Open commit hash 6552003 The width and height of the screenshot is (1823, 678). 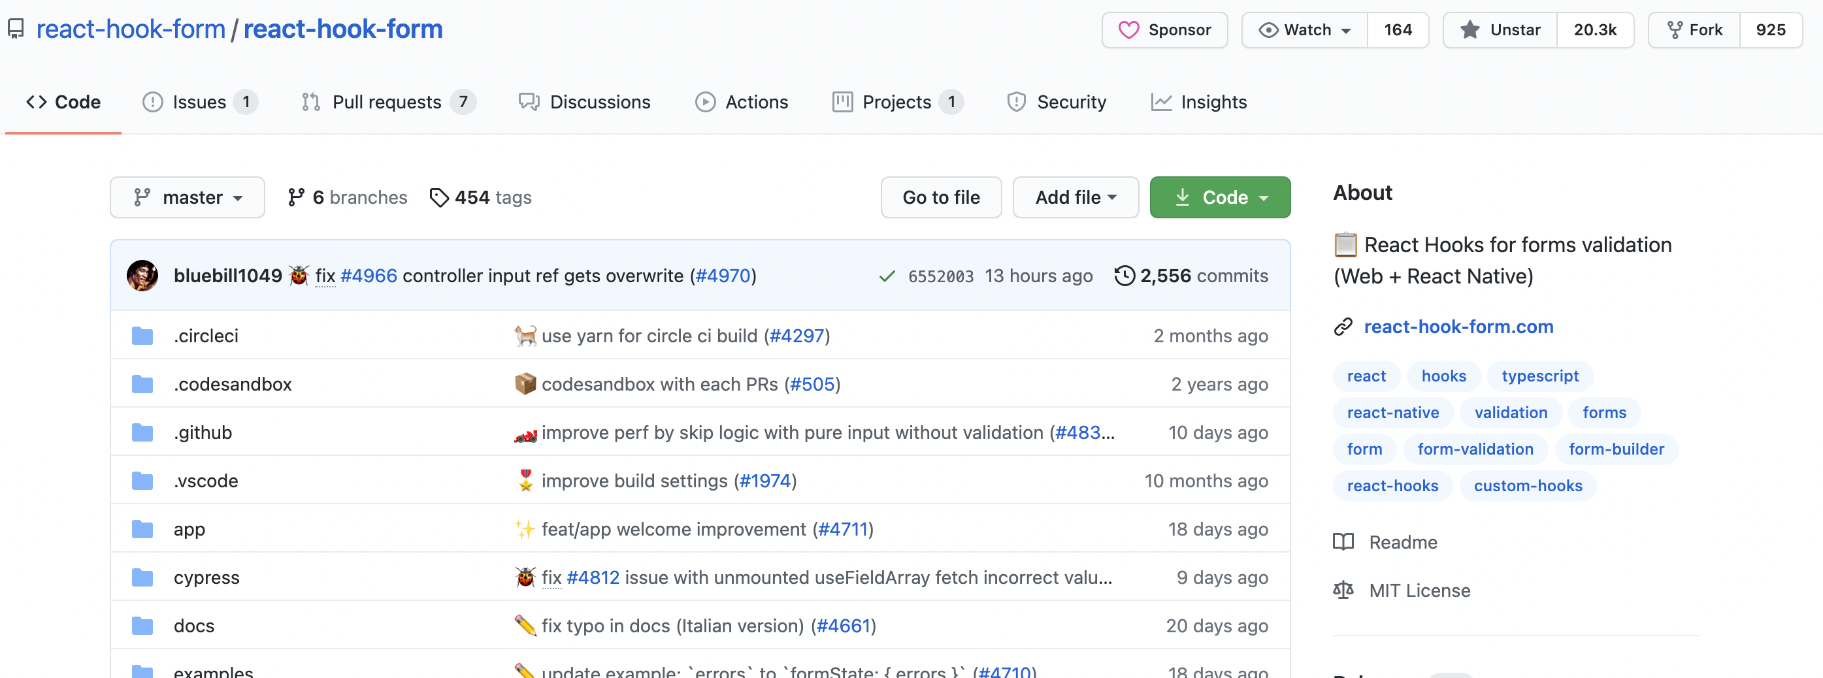tap(940, 276)
